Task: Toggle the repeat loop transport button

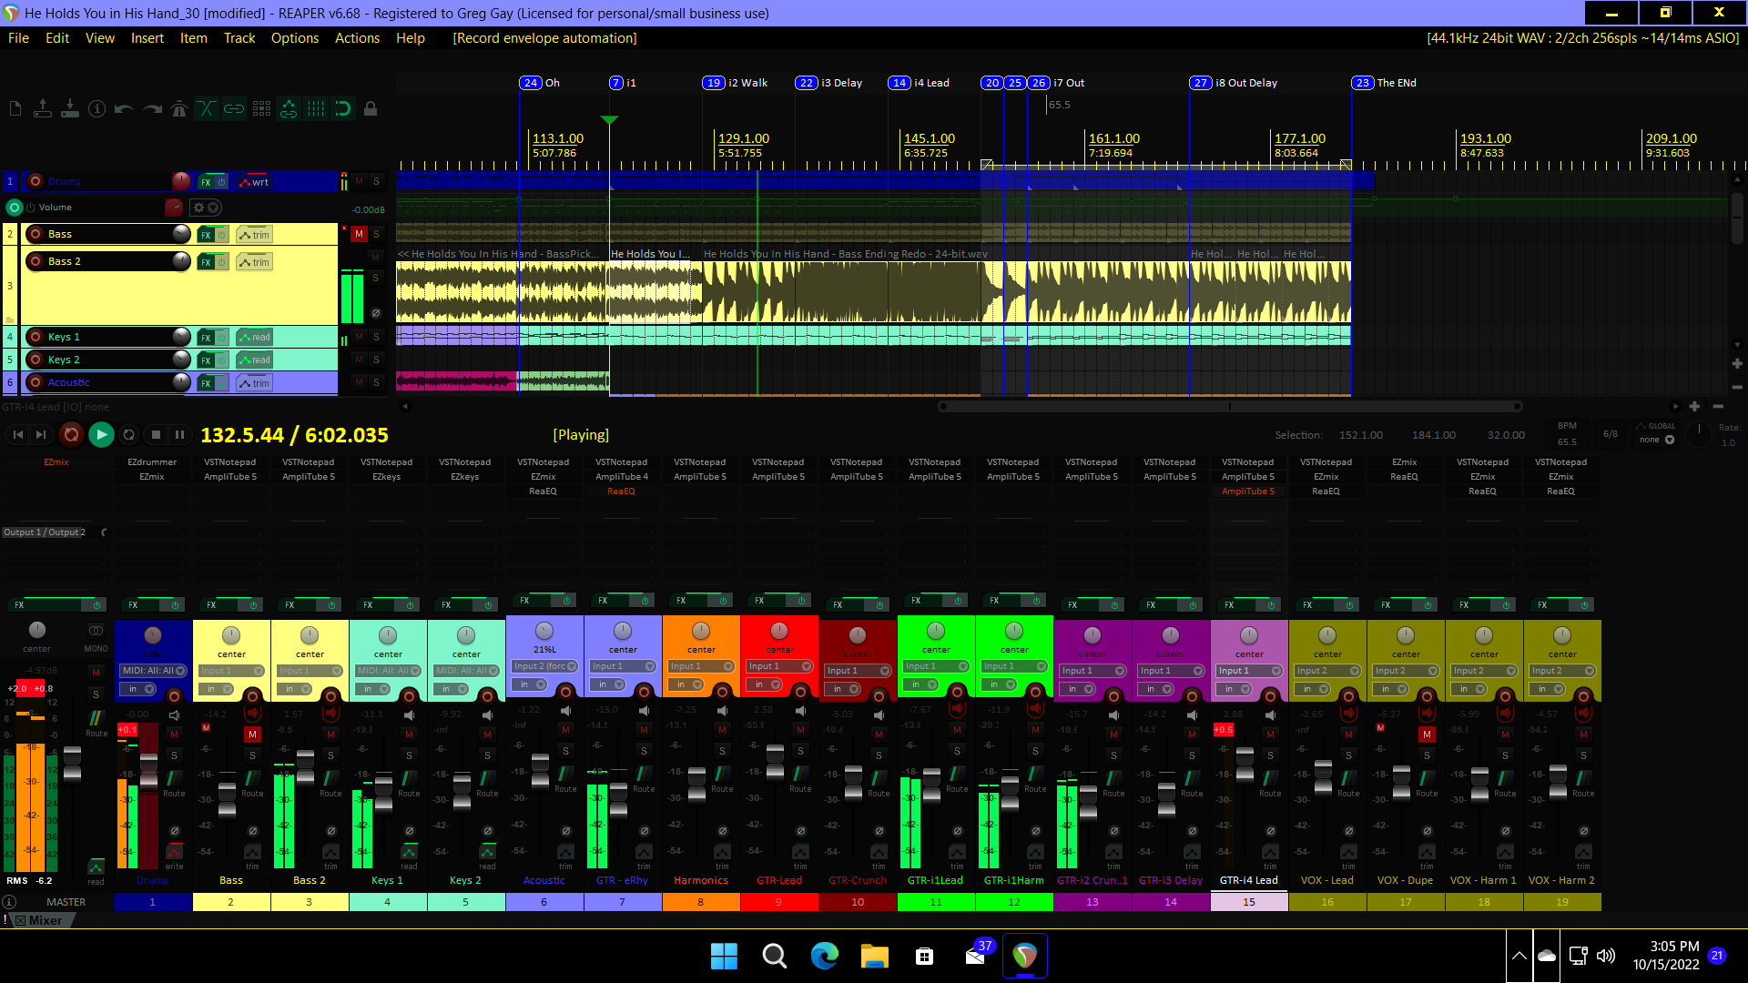Action: click(128, 435)
